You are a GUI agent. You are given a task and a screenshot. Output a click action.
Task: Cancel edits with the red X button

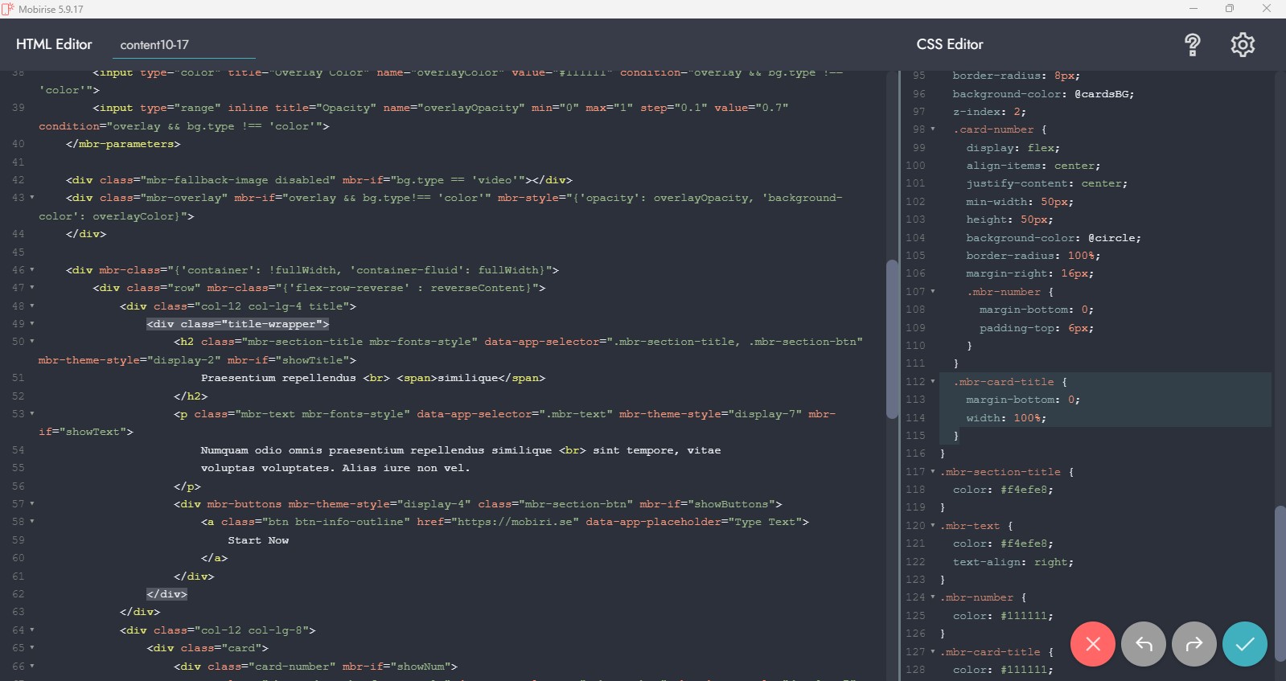pyautogui.click(x=1092, y=644)
